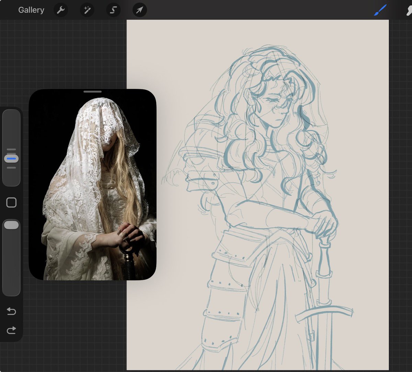The height and width of the screenshot is (372, 412).
Task: Open the Gallery view
Action: pos(31,10)
